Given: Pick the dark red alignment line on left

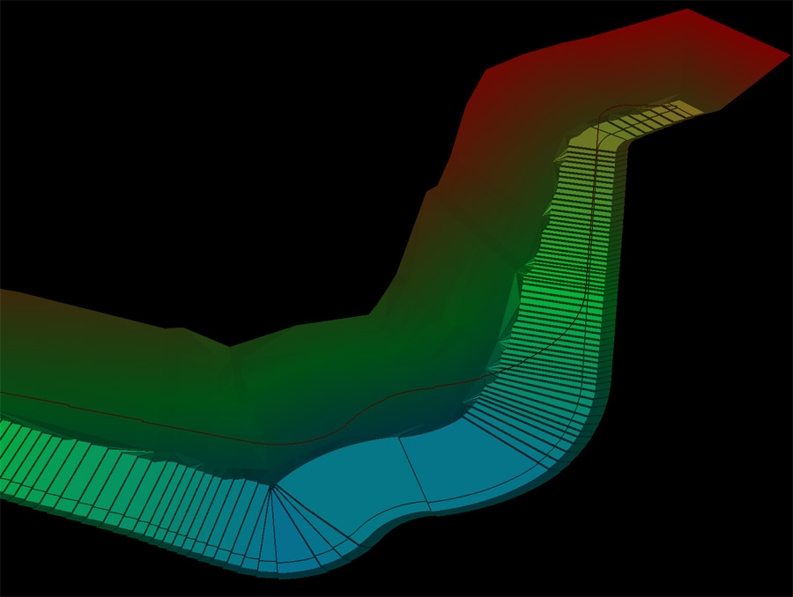Looking at the screenshot, I should (88, 408).
